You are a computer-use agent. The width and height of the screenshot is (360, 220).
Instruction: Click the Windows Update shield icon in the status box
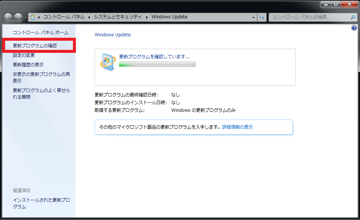point(108,62)
